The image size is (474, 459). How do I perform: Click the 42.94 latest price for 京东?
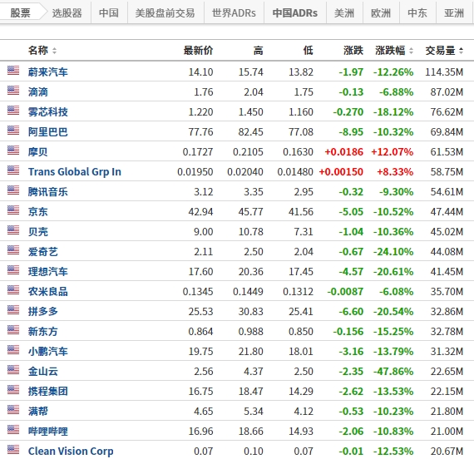tap(200, 212)
